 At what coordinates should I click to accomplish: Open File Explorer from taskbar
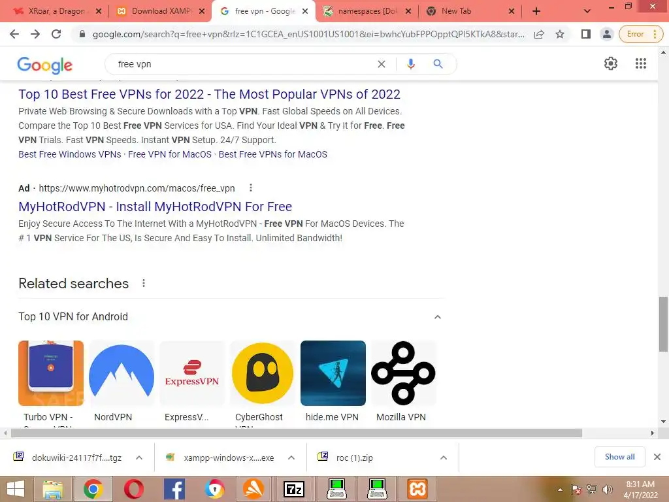(x=52, y=489)
